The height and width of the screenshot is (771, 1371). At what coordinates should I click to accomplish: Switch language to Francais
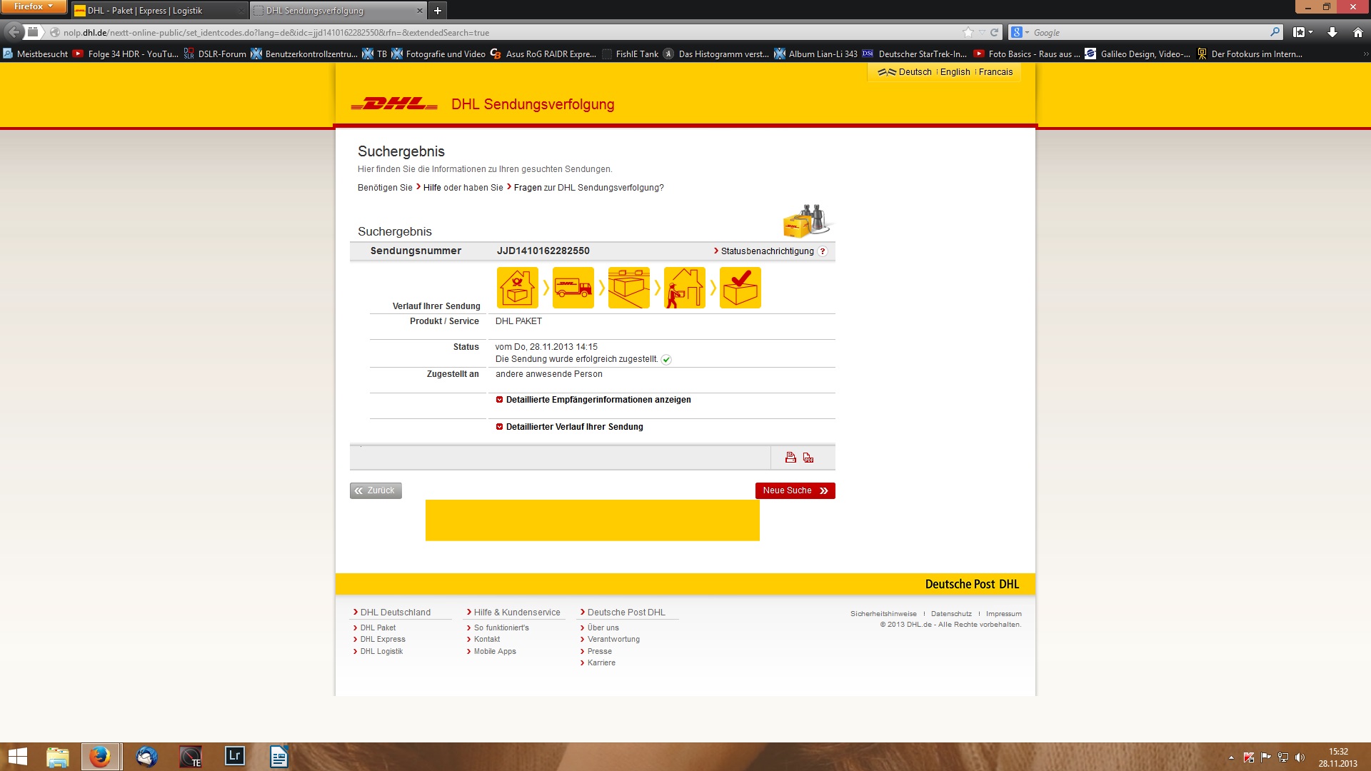tap(995, 72)
